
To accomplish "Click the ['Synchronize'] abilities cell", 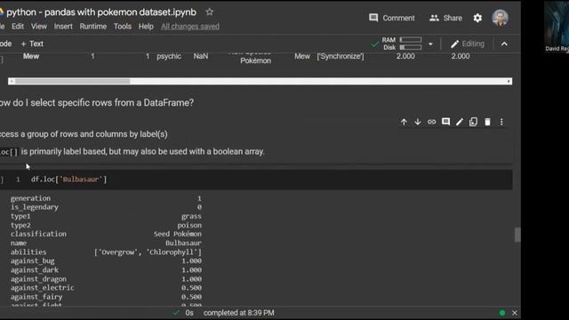I will [340, 56].
